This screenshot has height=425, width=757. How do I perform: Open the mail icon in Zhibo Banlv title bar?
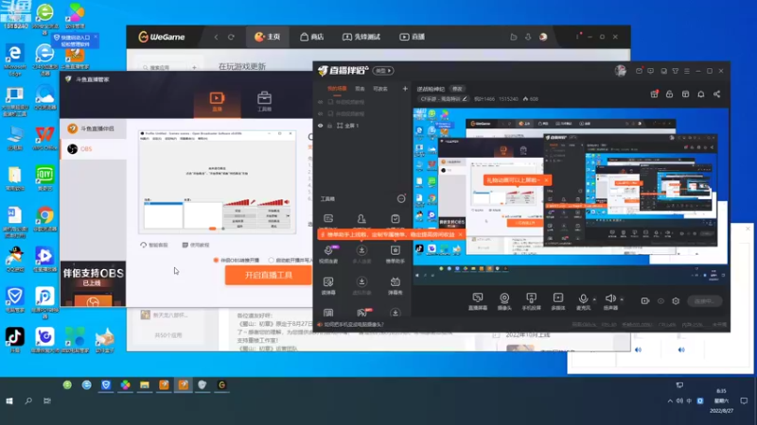click(639, 71)
